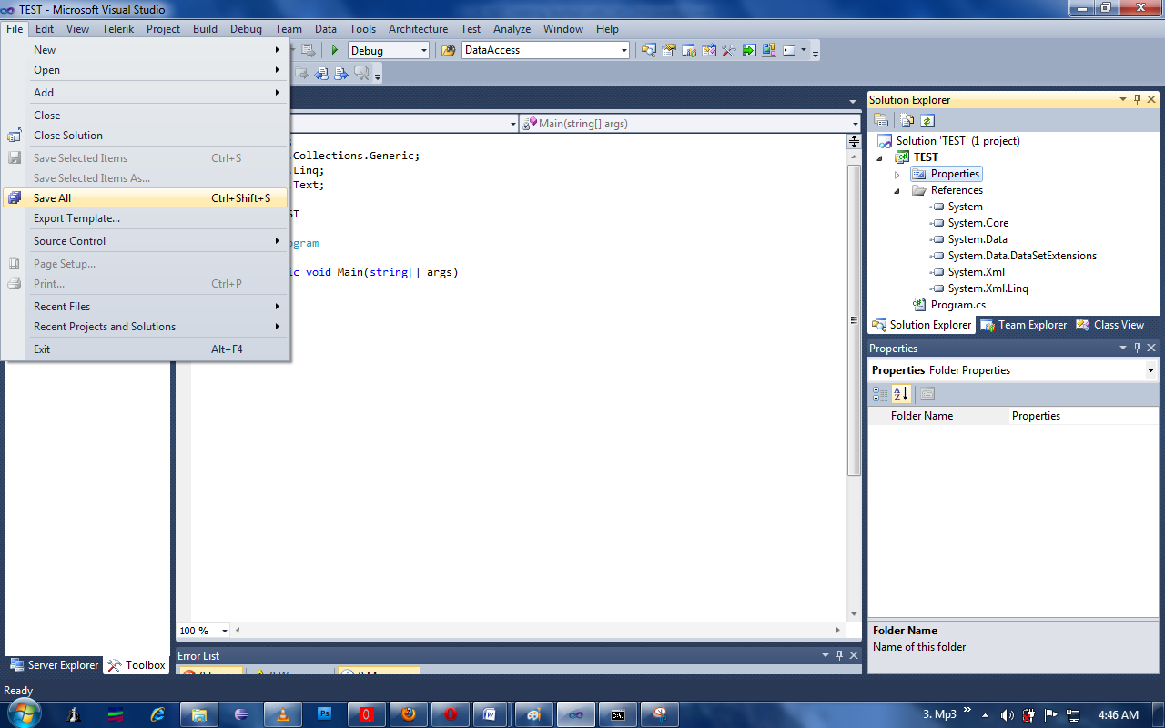Click the Properties icon in Solution Explorer toolbar
The width and height of the screenshot is (1165, 728).
pos(881,120)
